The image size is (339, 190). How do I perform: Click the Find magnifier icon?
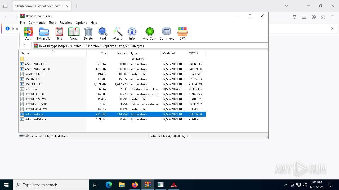103,33
